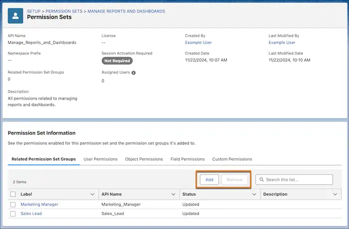Expand the Label column dropdown arrow
Image resolution: width=349 pixels, height=229 pixels.
tap(92, 194)
